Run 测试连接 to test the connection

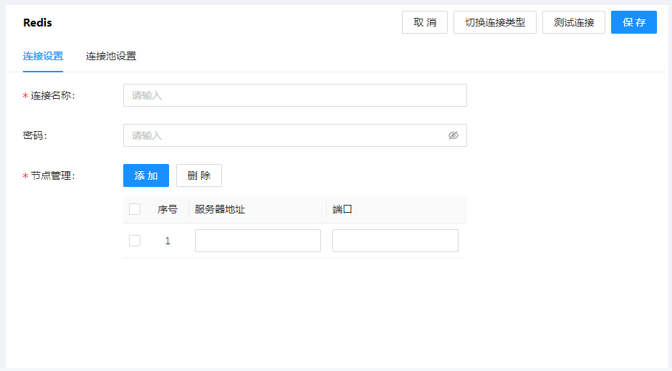click(x=574, y=22)
